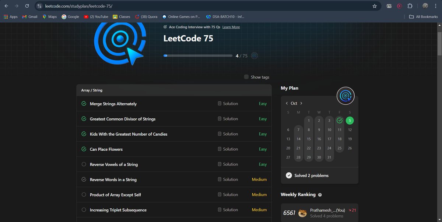Open Solution for Product of Array Except Self
Viewport: 442px width, 222px height.
pos(228,194)
